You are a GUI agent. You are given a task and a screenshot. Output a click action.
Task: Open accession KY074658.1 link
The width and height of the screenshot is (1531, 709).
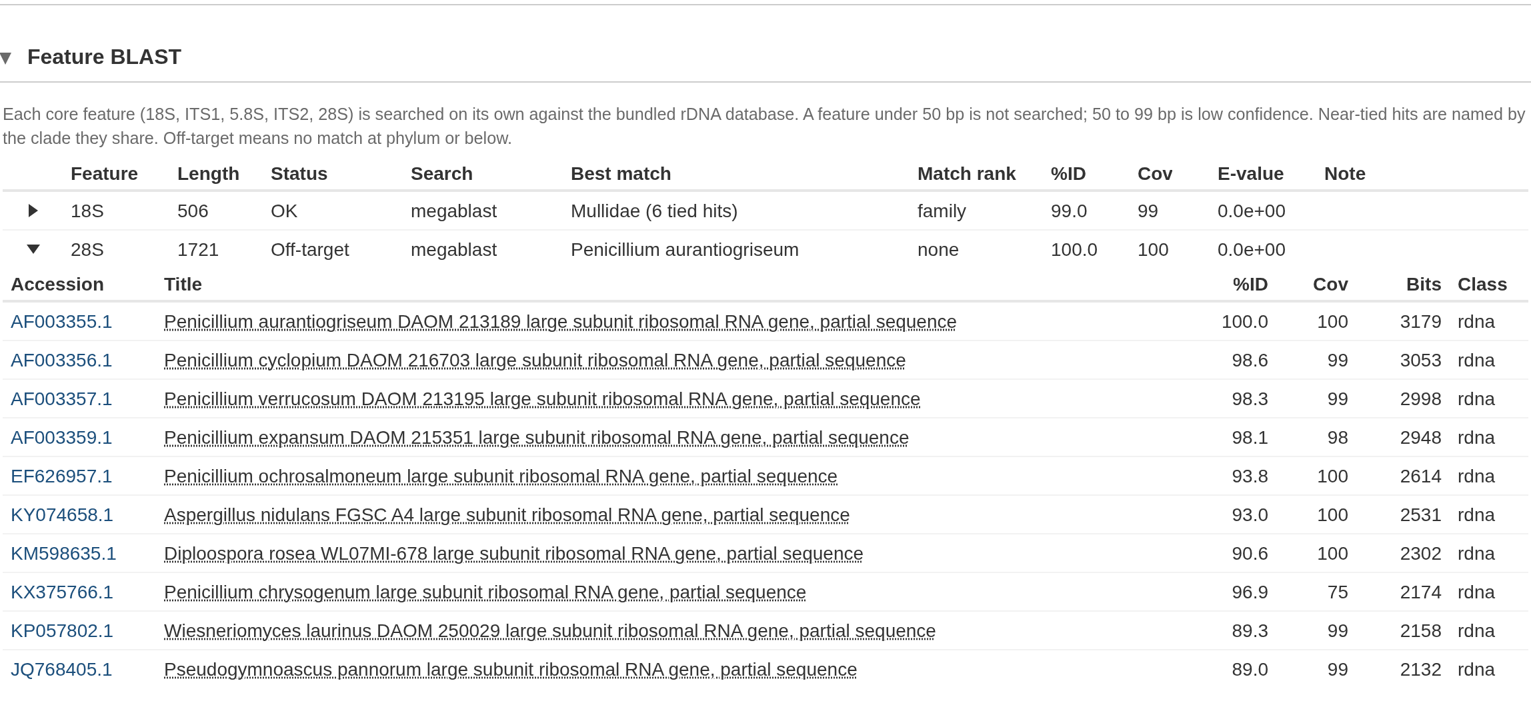(x=62, y=515)
